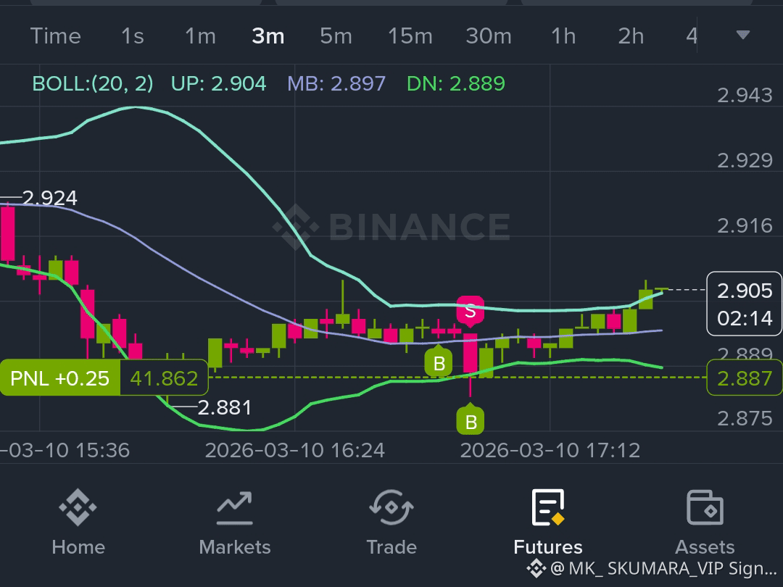Switch chart to 2h interval
783x587 pixels.
[631, 36]
